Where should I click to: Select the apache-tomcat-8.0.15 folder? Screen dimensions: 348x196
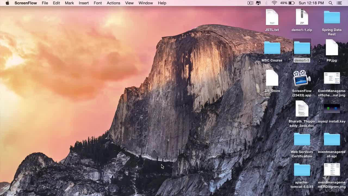coord(302,170)
